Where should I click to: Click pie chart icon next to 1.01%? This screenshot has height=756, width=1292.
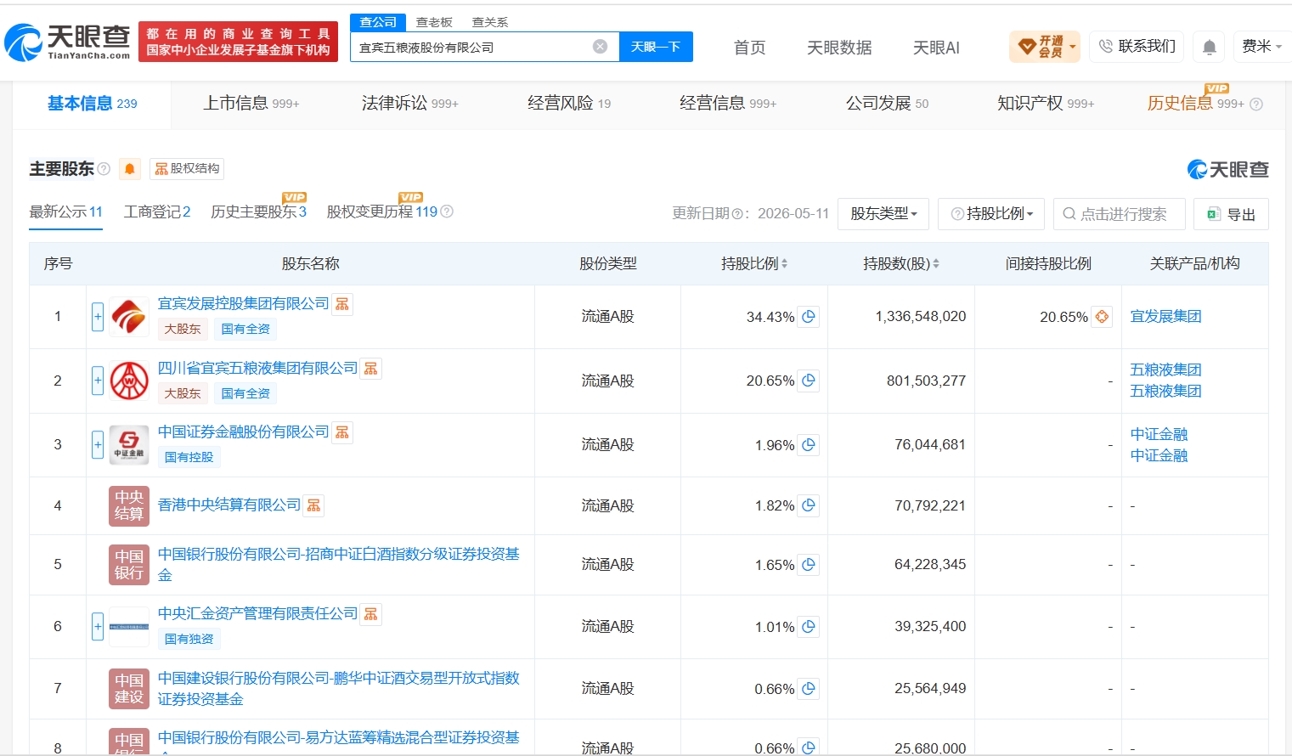point(809,627)
